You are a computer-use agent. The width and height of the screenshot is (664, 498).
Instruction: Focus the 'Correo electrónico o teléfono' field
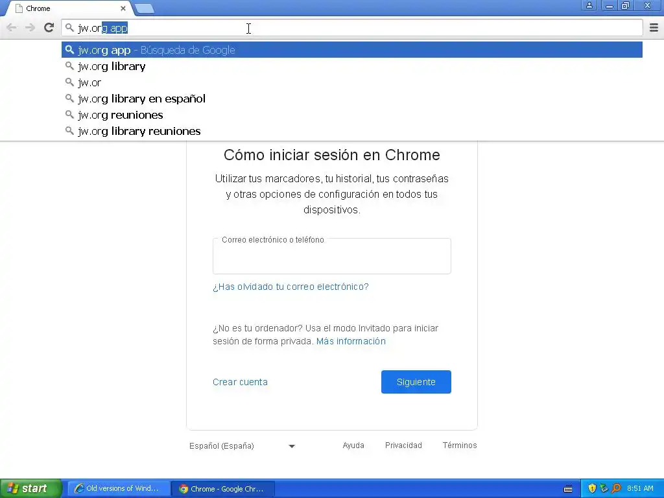[x=331, y=256]
